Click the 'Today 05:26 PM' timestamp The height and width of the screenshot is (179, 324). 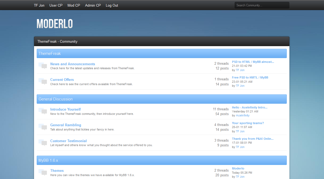tap(242, 173)
